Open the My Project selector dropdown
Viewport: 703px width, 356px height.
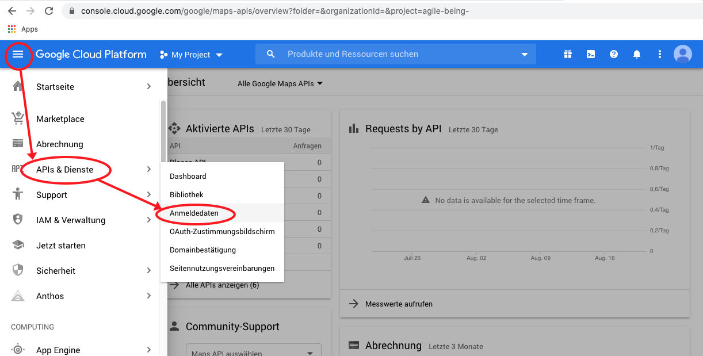coord(190,55)
